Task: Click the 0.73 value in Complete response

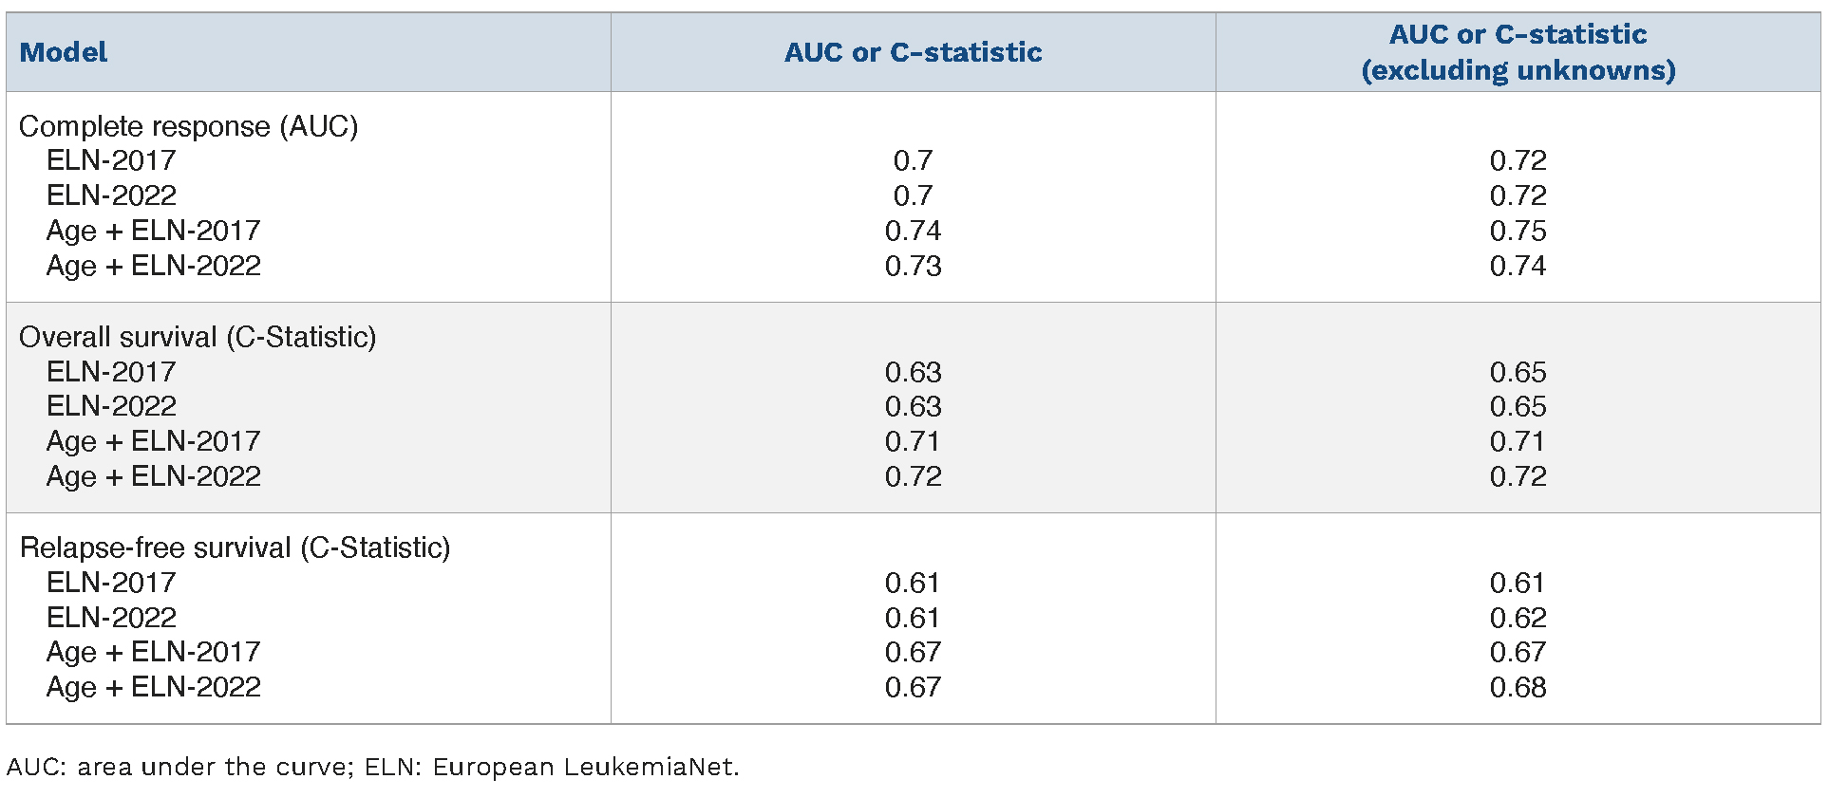Action: 913,266
